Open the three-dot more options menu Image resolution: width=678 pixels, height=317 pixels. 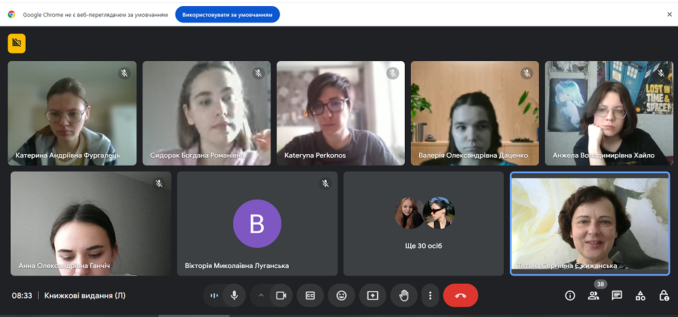431,295
